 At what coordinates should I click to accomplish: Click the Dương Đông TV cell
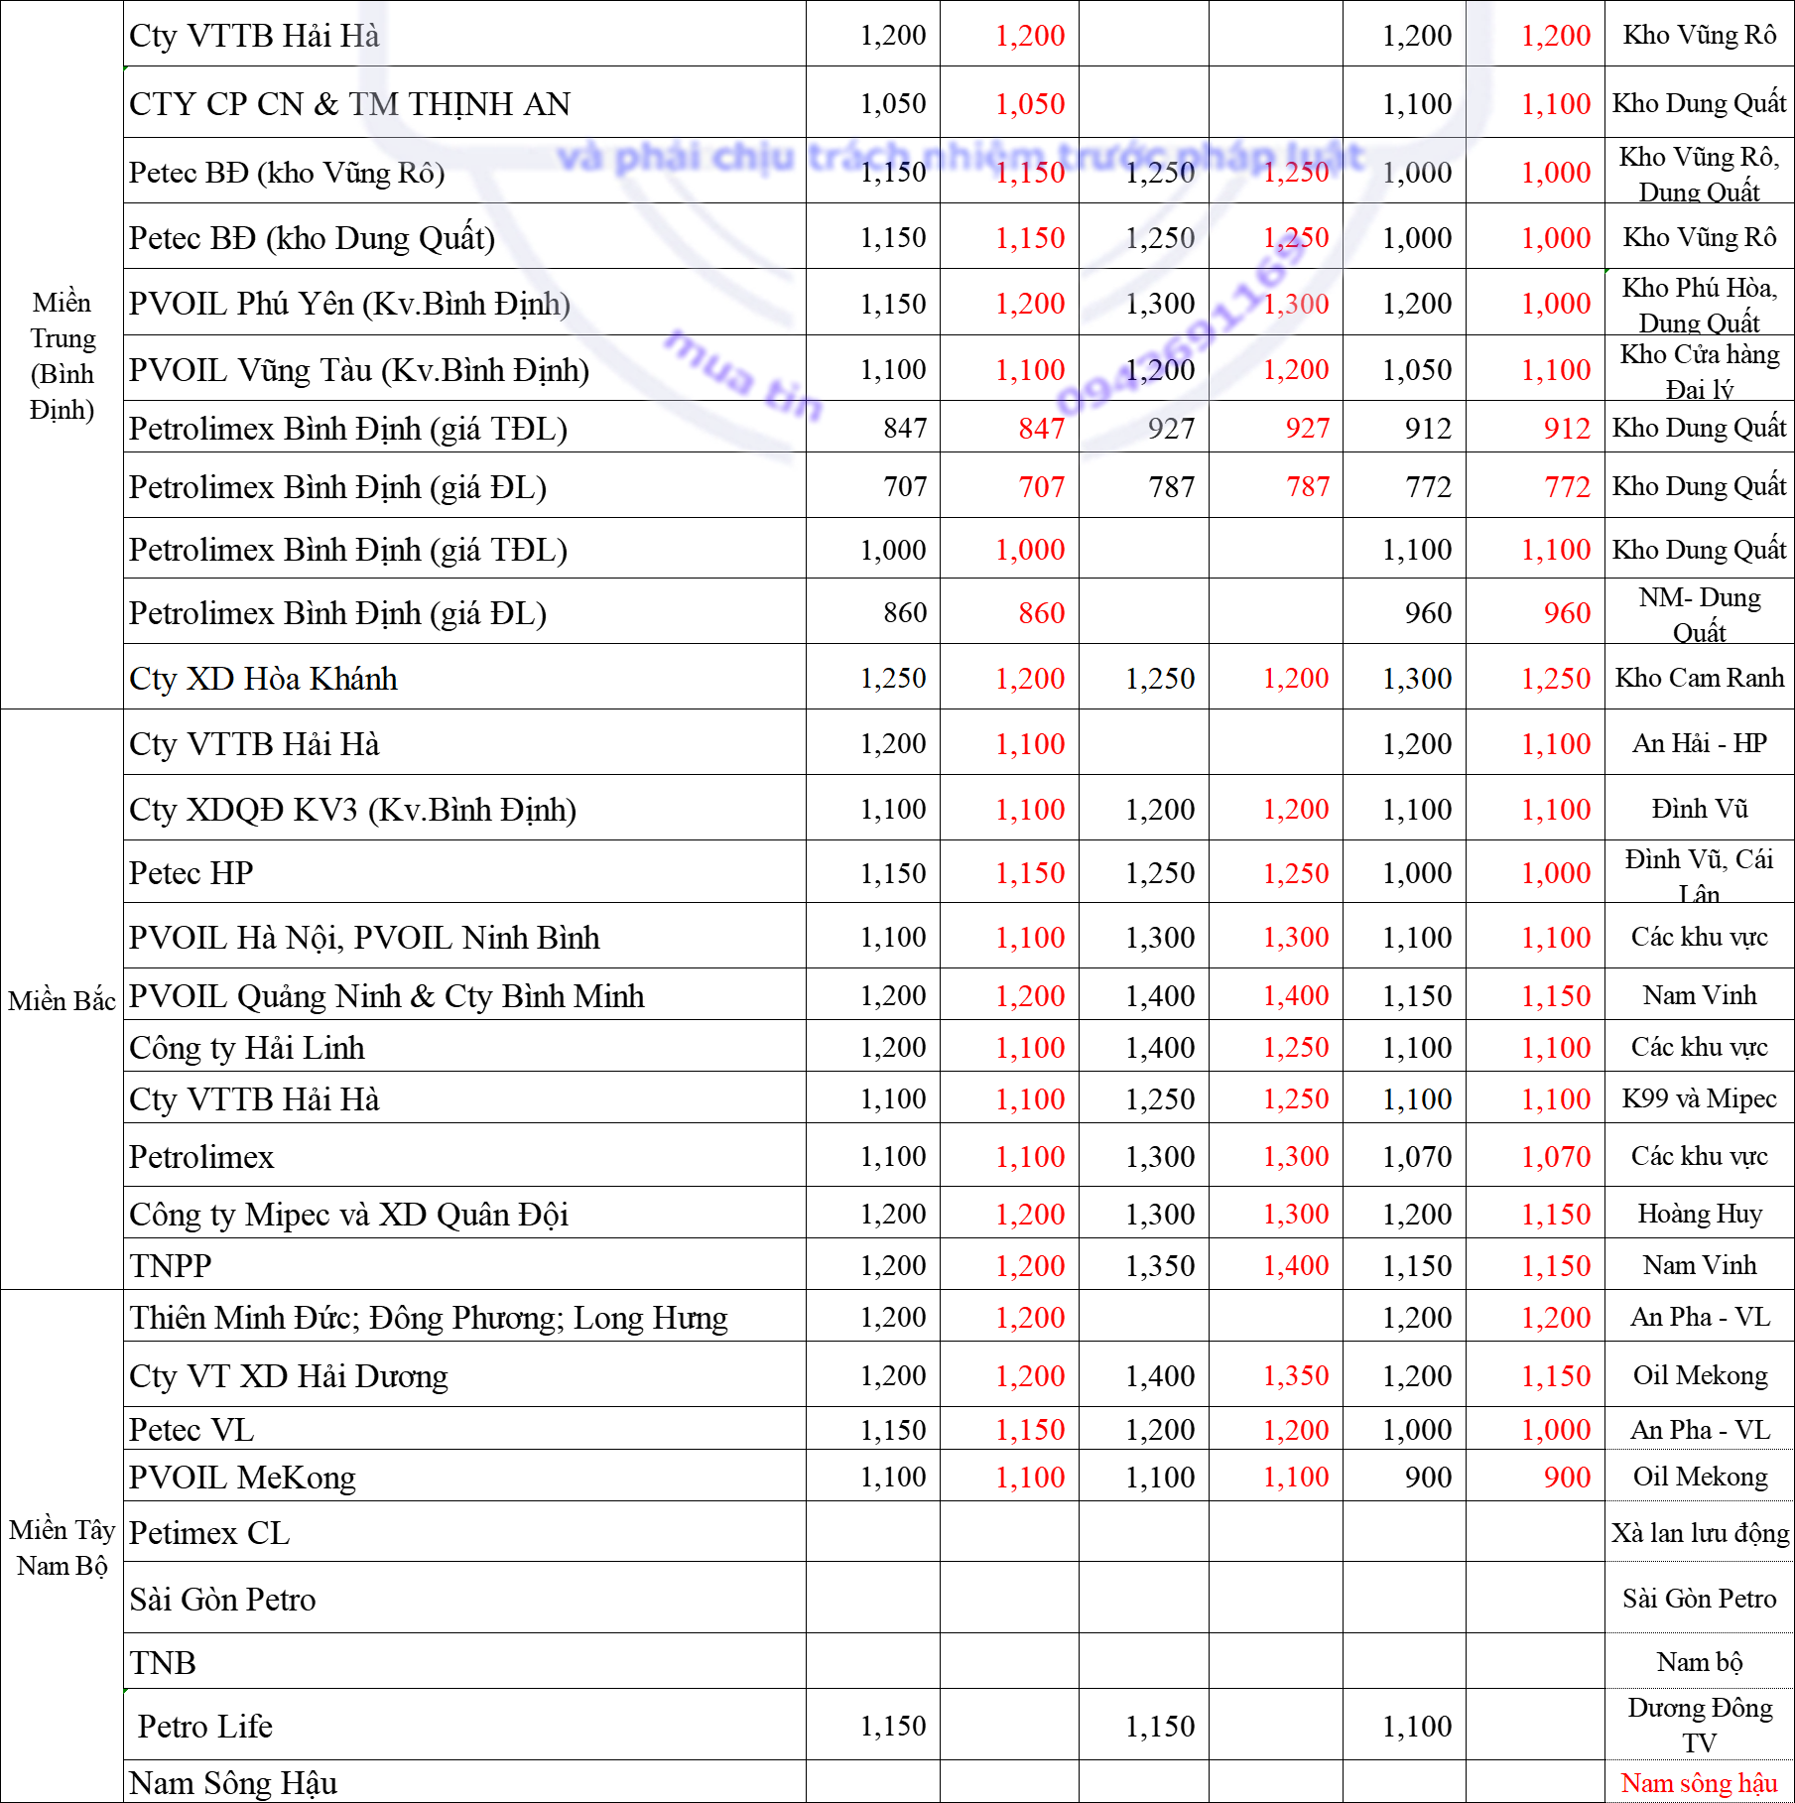1700,1726
